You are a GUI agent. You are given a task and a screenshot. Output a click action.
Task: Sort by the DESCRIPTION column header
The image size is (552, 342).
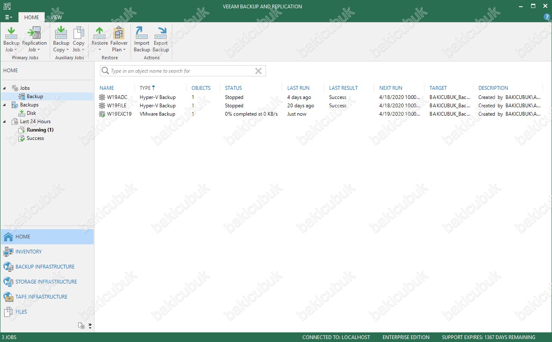click(493, 88)
